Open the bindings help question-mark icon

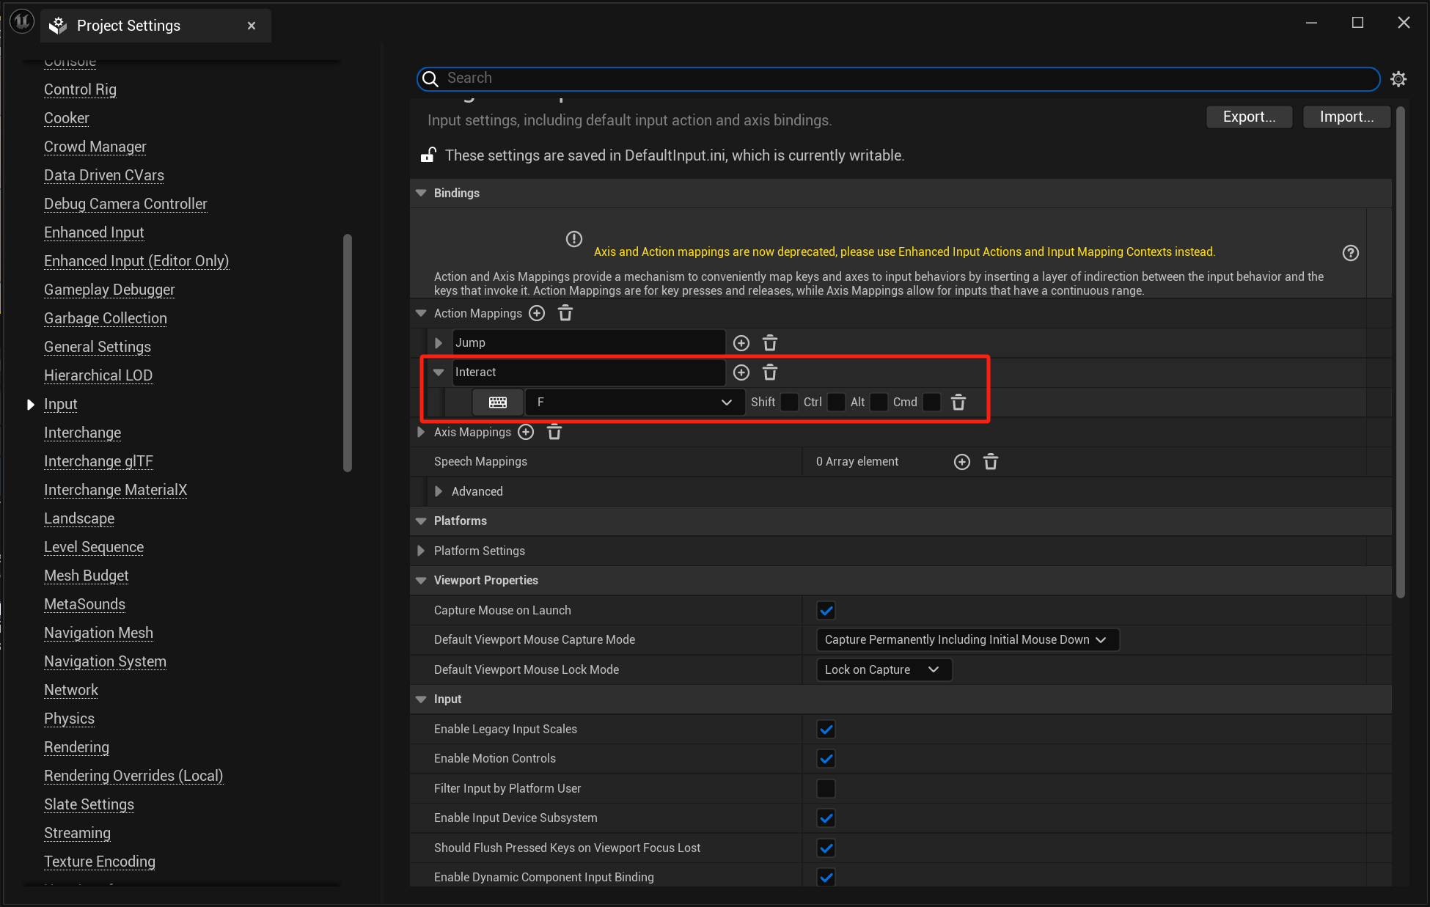1351,253
